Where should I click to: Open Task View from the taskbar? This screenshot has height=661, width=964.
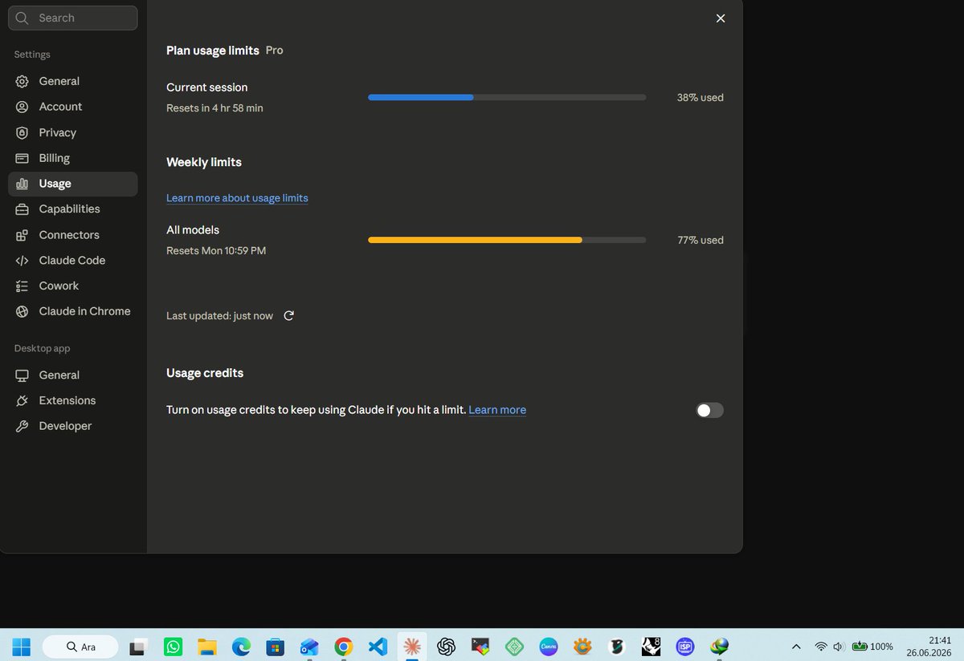pyautogui.click(x=139, y=647)
